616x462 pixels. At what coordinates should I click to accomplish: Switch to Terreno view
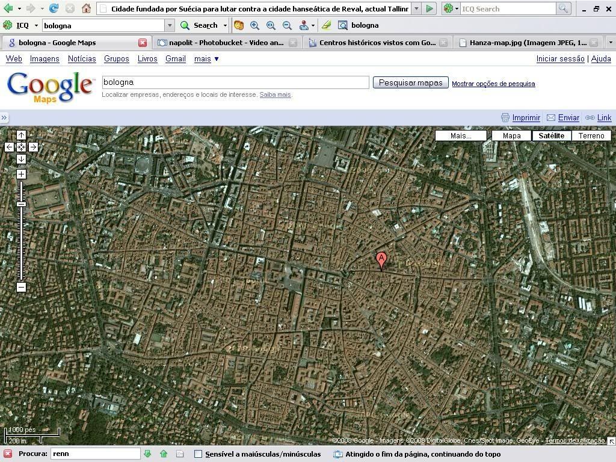click(x=591, y=135)
